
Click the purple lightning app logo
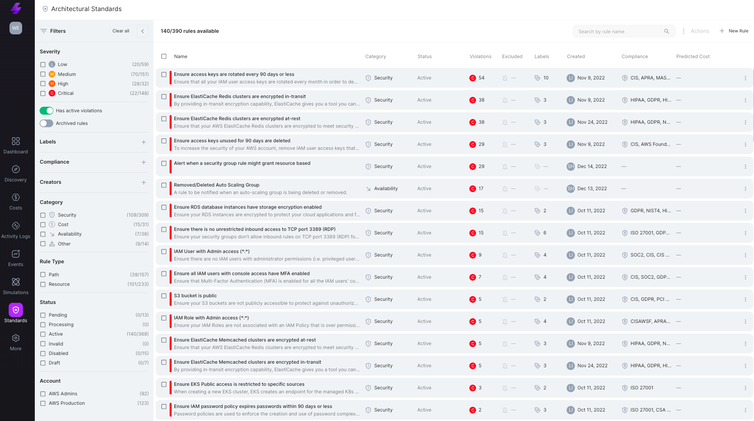tap(16, 8)
